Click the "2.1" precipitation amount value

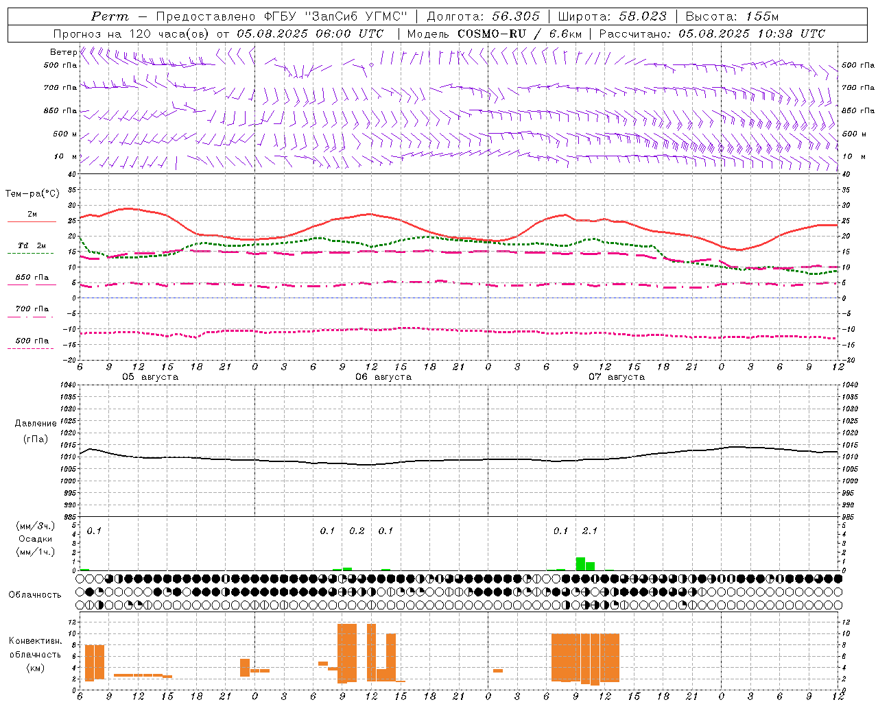pyautogui.click(x=590, y=531)
